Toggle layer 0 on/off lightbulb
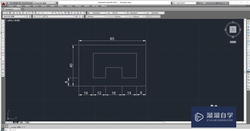Viewport: 250px width, 131px height. coord(37,16)
